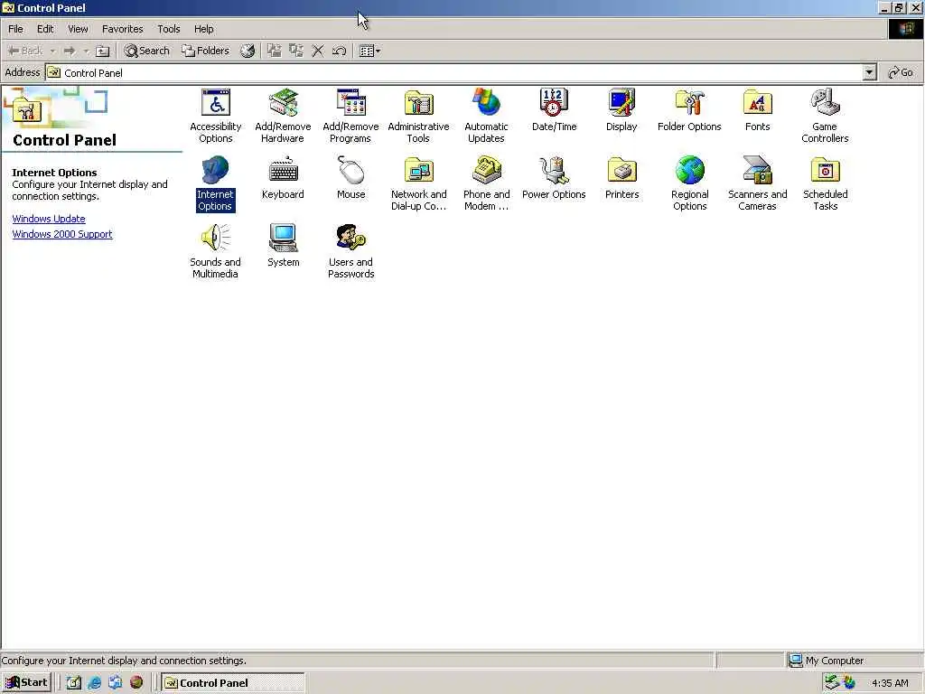Open the Help menu
The width and height of the screenshot is (925, 694).
pos(204,29)
